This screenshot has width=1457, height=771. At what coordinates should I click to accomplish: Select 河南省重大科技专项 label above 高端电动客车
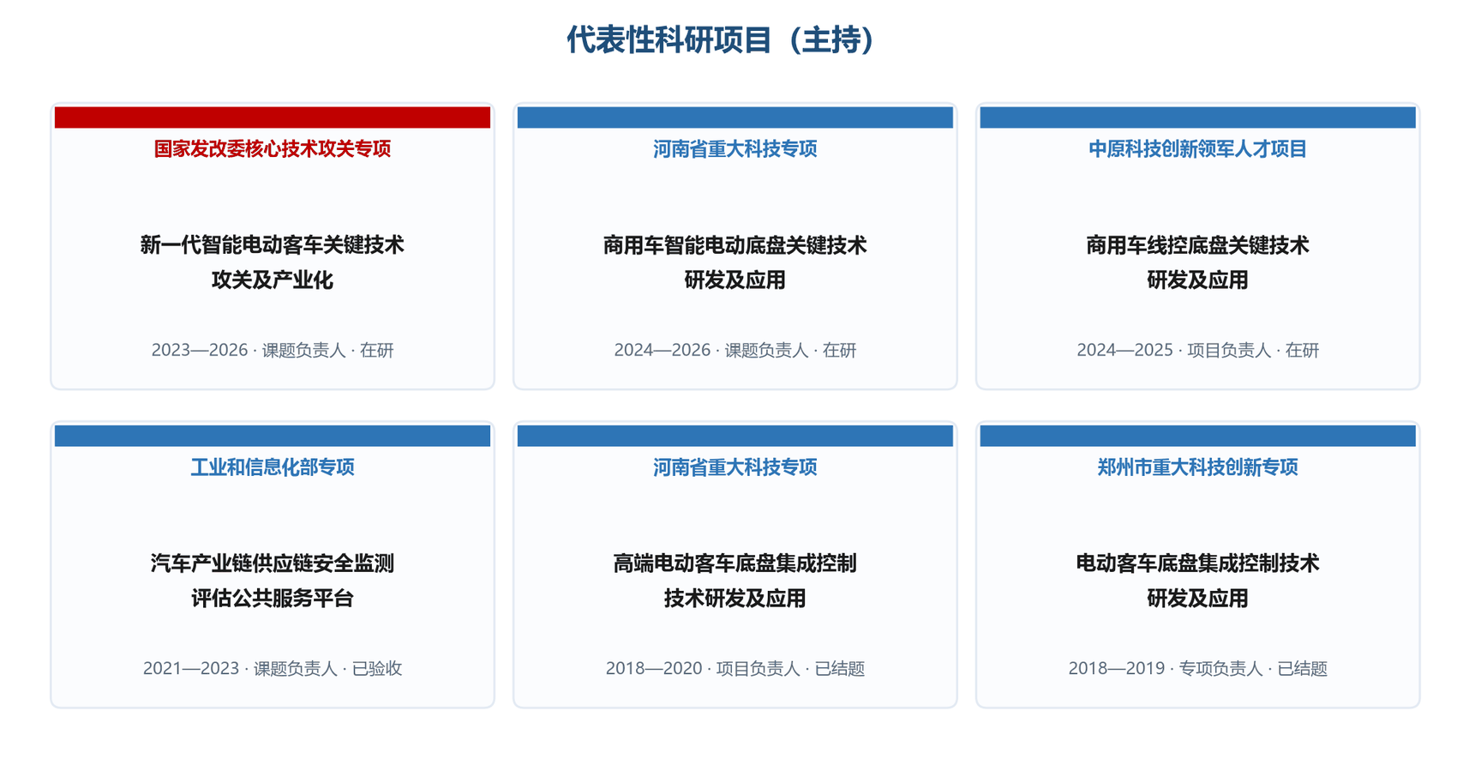[735, 467]
